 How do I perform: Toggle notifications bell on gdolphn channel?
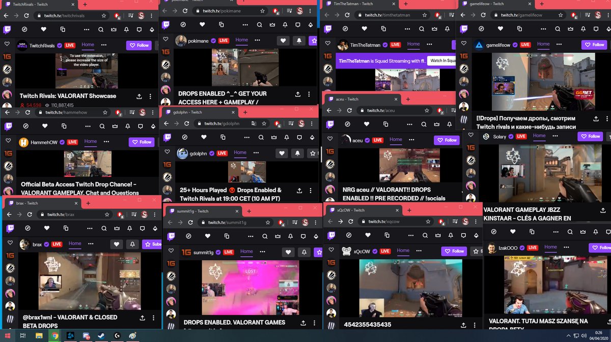297,153
